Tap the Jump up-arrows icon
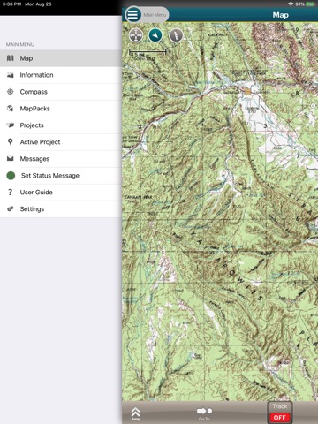Screen dimensions: 318x424 pos(136,413)
